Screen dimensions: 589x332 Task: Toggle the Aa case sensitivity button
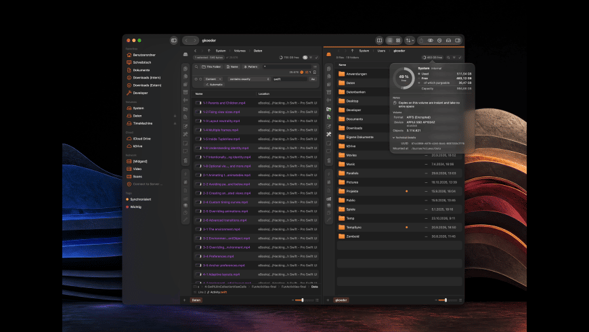[x=313, y=79]
